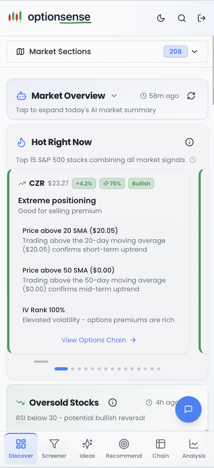
Task: Click the 208 sections count badge
Action: pyautogui.click(x=175, y=52)
